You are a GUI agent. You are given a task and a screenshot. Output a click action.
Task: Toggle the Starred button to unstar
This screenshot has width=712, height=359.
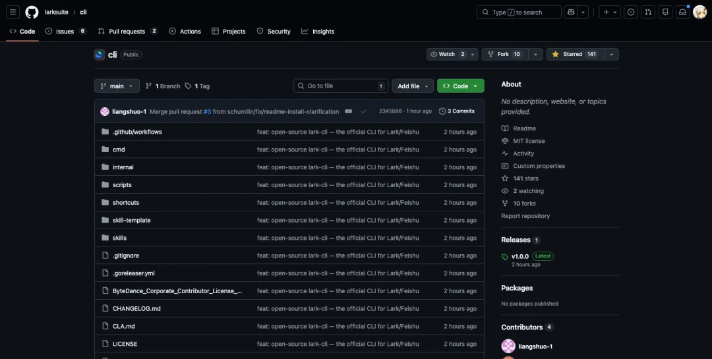tap(574, 54)
